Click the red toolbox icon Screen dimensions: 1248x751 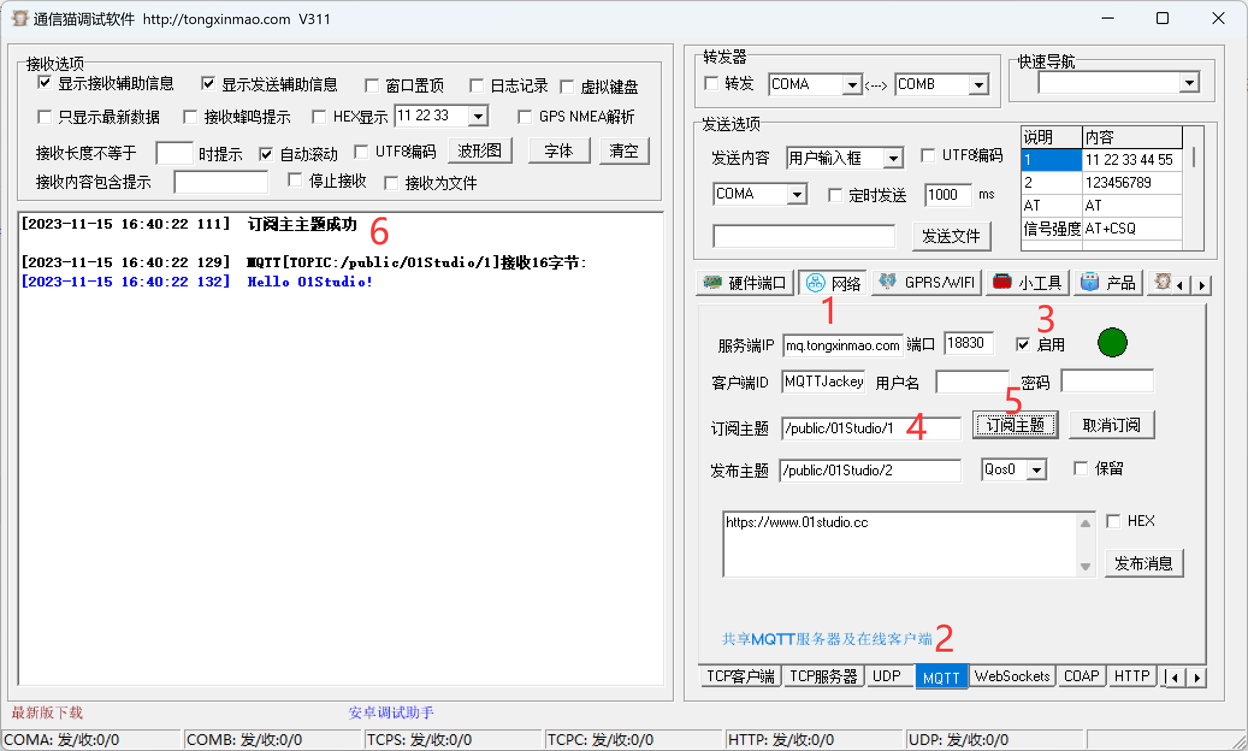click(x=1002, y=282)
